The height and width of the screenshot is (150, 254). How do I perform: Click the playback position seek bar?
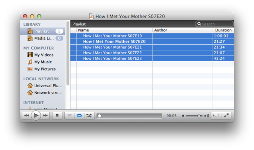pos(129,116)
